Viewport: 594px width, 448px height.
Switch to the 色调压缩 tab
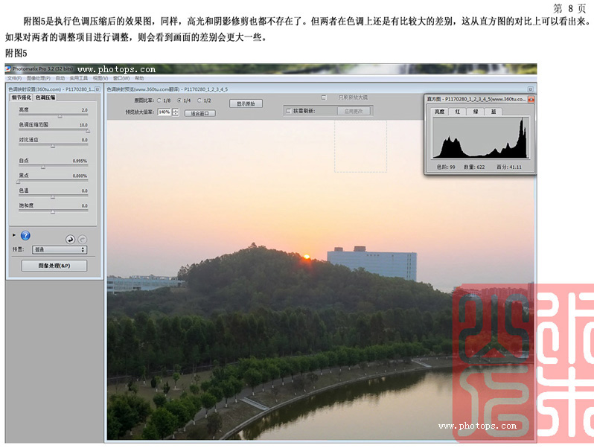click(x=45, y=97)
